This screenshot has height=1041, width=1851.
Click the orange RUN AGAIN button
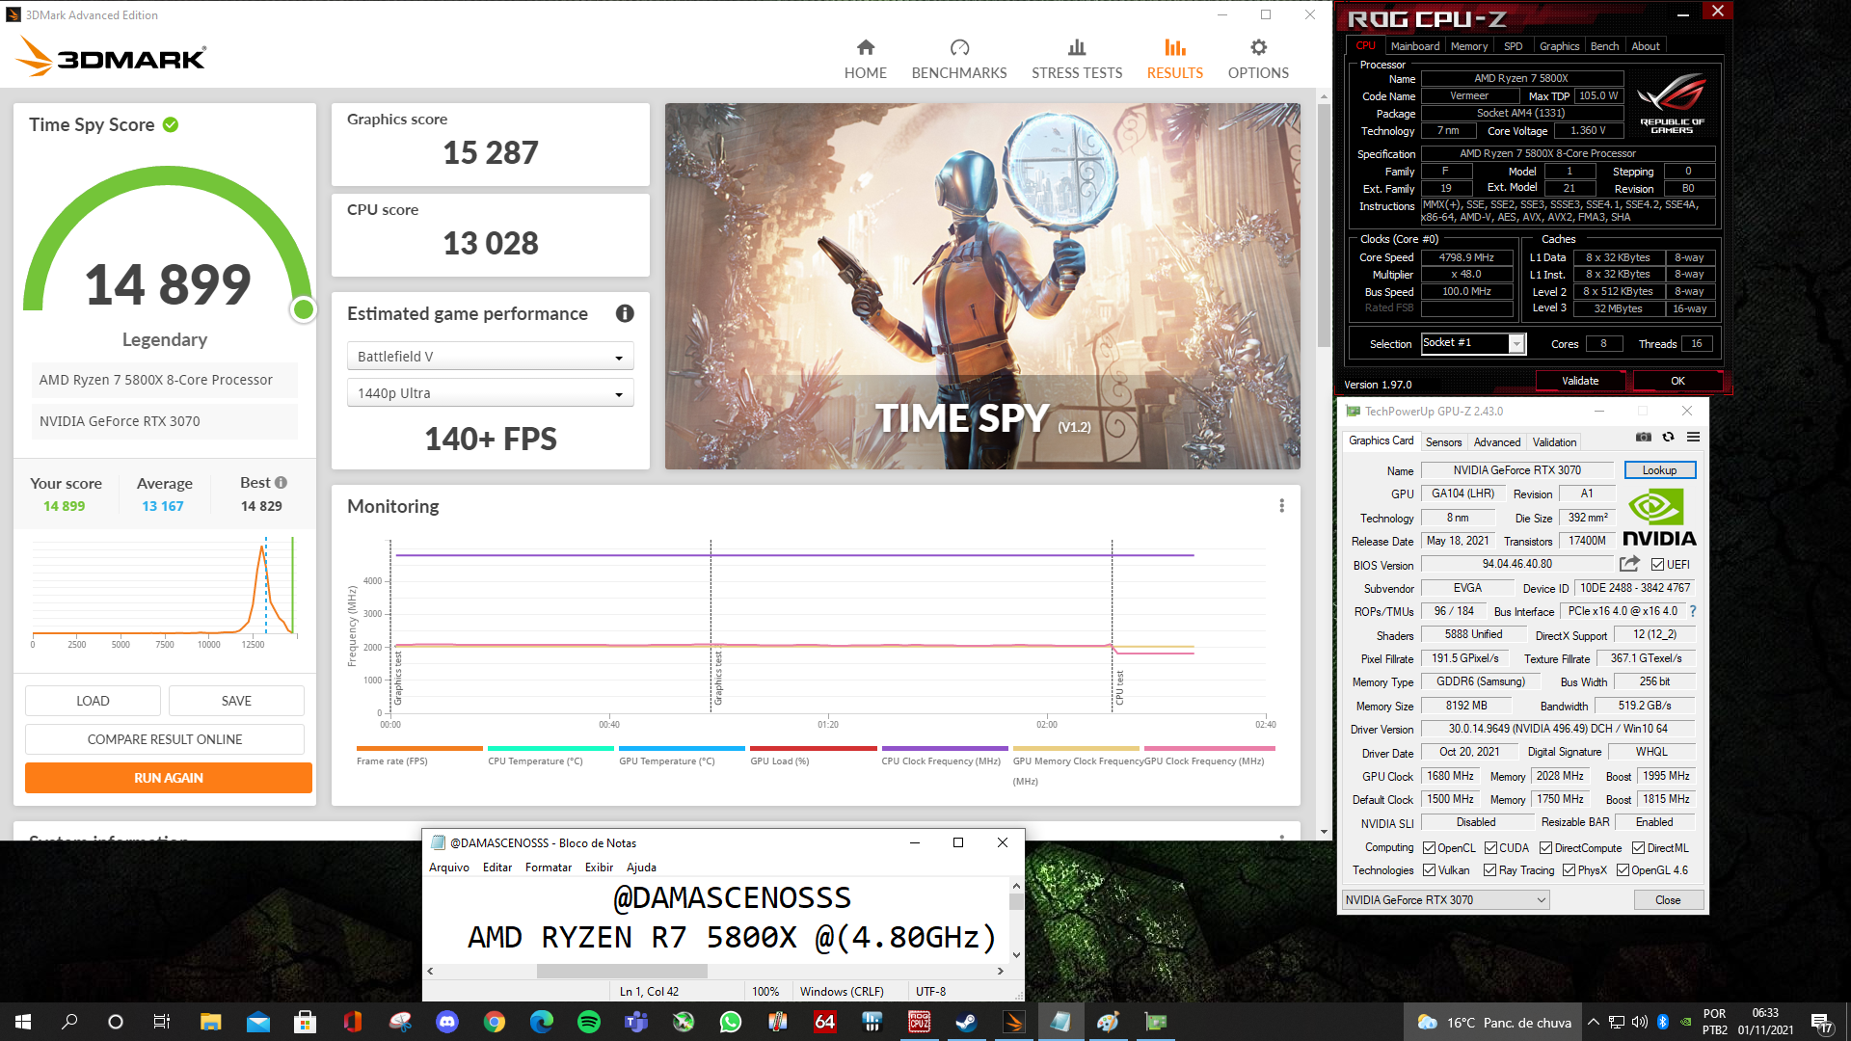tap(169, 778)
